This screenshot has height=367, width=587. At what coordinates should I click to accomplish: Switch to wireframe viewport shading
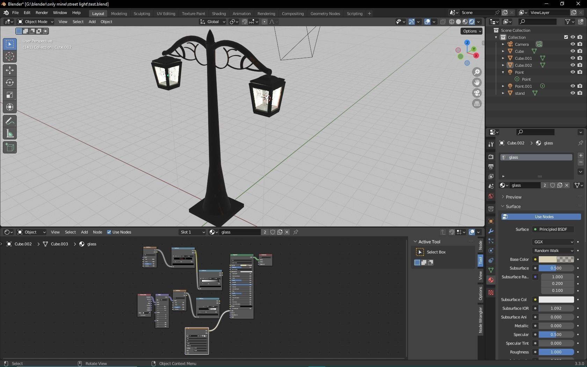(452, 22)
